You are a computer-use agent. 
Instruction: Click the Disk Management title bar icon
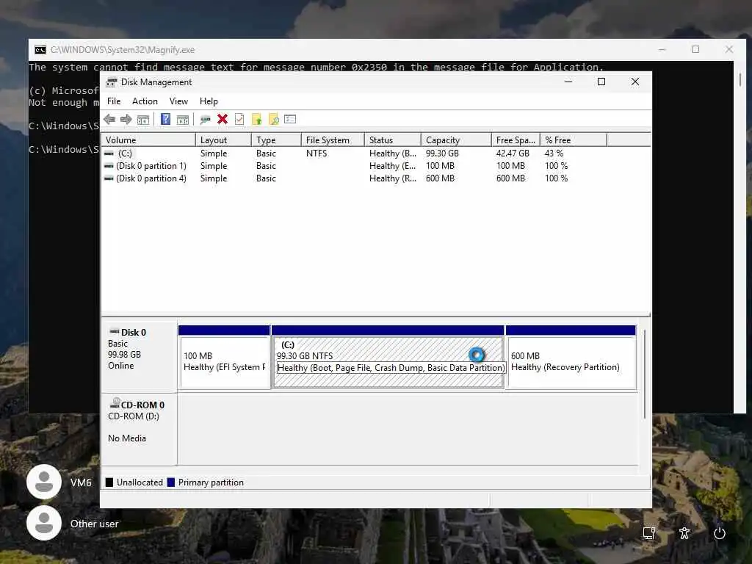(112, 82)
